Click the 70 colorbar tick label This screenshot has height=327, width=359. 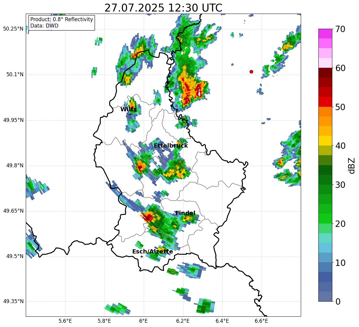pyautogui.click(x=340, y=29)
